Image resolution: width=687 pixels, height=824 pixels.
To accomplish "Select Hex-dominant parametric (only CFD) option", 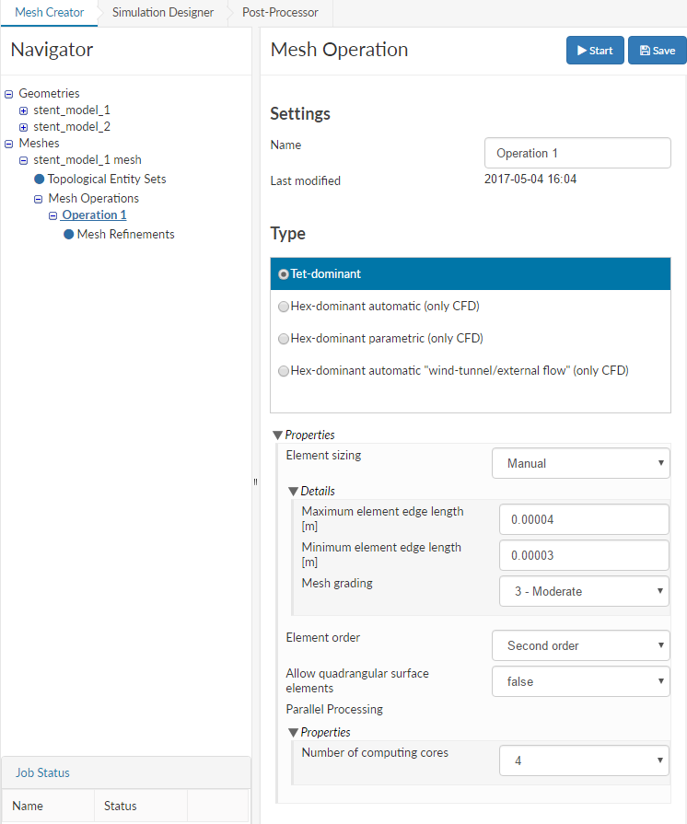I will pyautogui.click(x=284, y=339).
